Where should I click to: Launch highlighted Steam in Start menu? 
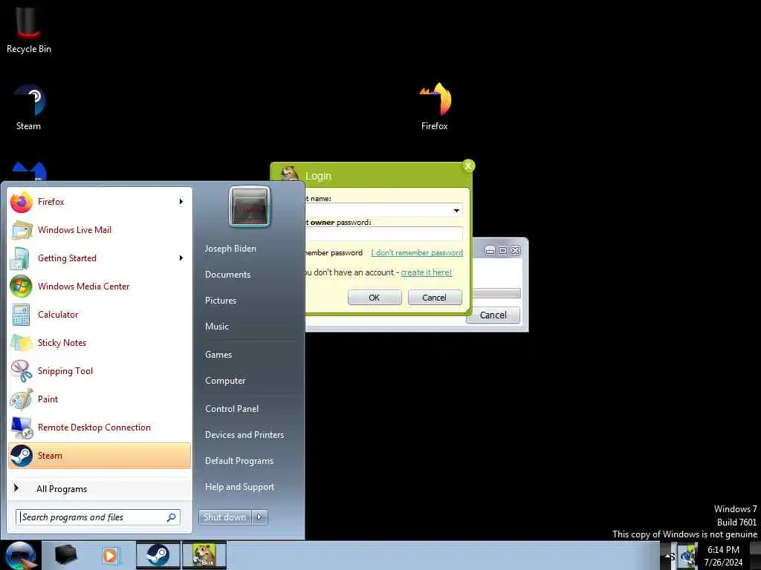point(100,456)
